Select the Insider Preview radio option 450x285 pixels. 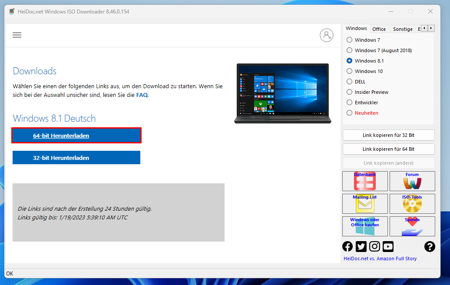click(x=367, y=92)
